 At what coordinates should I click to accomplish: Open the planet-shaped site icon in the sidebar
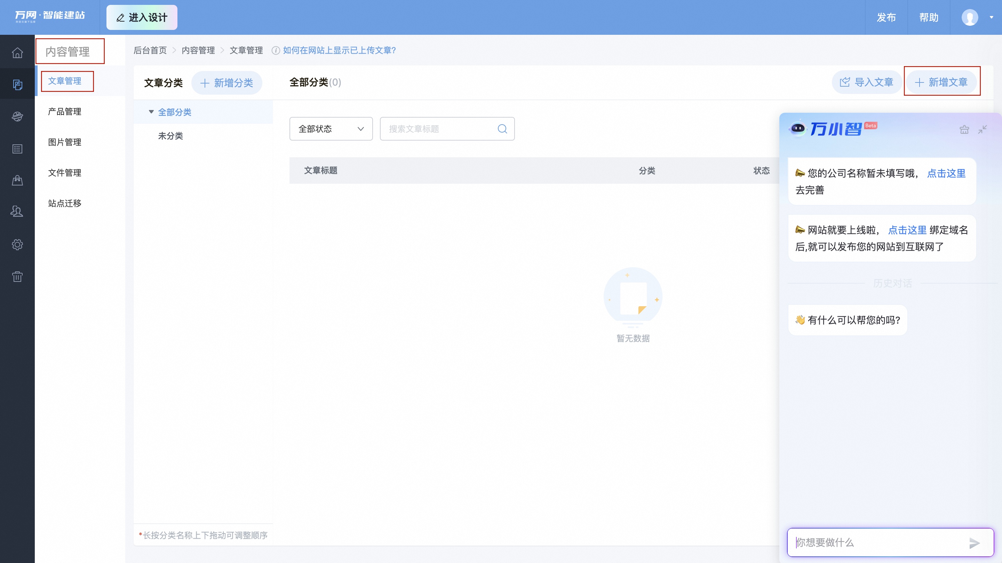tap(17, 116)
